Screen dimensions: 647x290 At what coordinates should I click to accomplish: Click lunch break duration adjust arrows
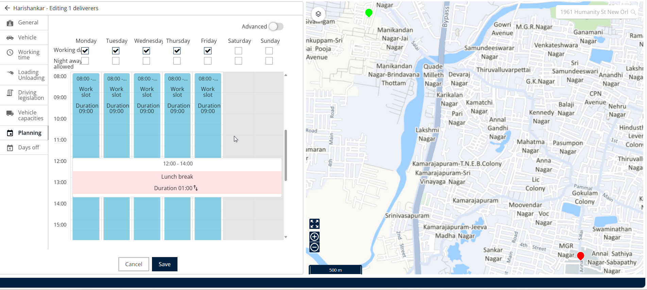coord(196,188)
